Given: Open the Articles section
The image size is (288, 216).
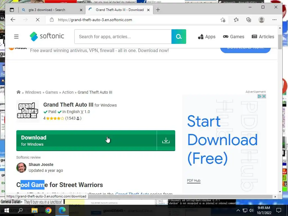Looking at the screenshot, I should coord(263,37).
